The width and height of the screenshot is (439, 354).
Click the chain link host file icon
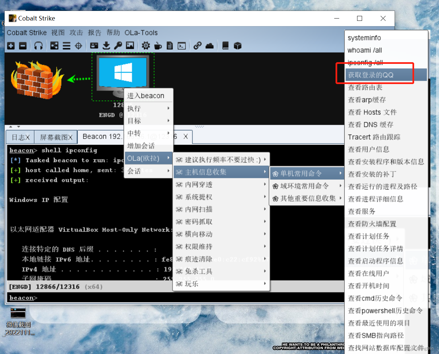(x=198, y=46)
